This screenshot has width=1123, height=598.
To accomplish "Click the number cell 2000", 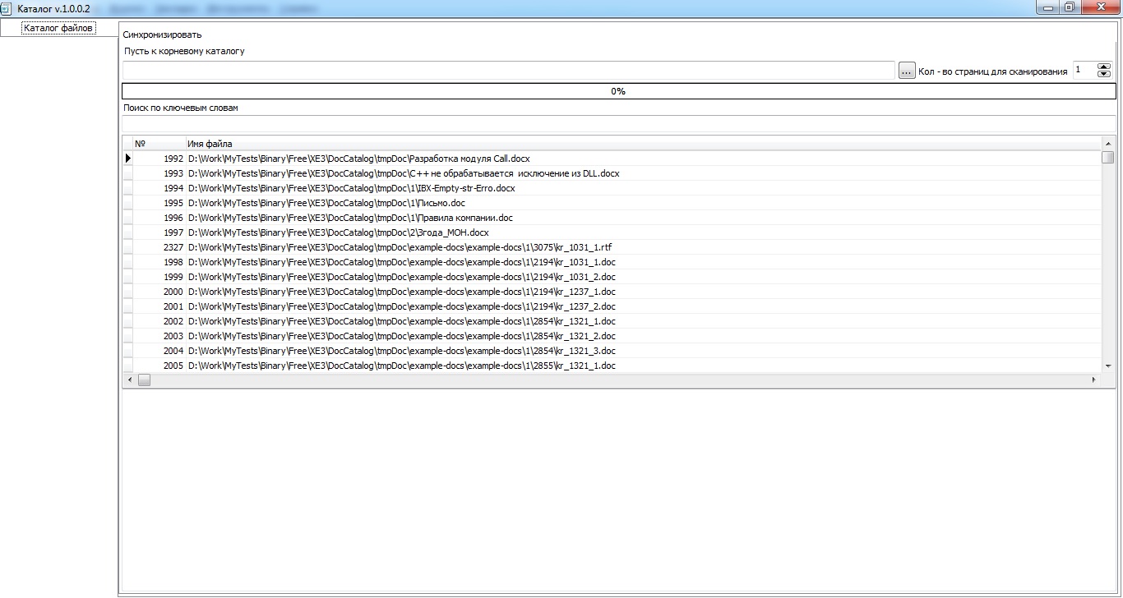I will [159, 292].
